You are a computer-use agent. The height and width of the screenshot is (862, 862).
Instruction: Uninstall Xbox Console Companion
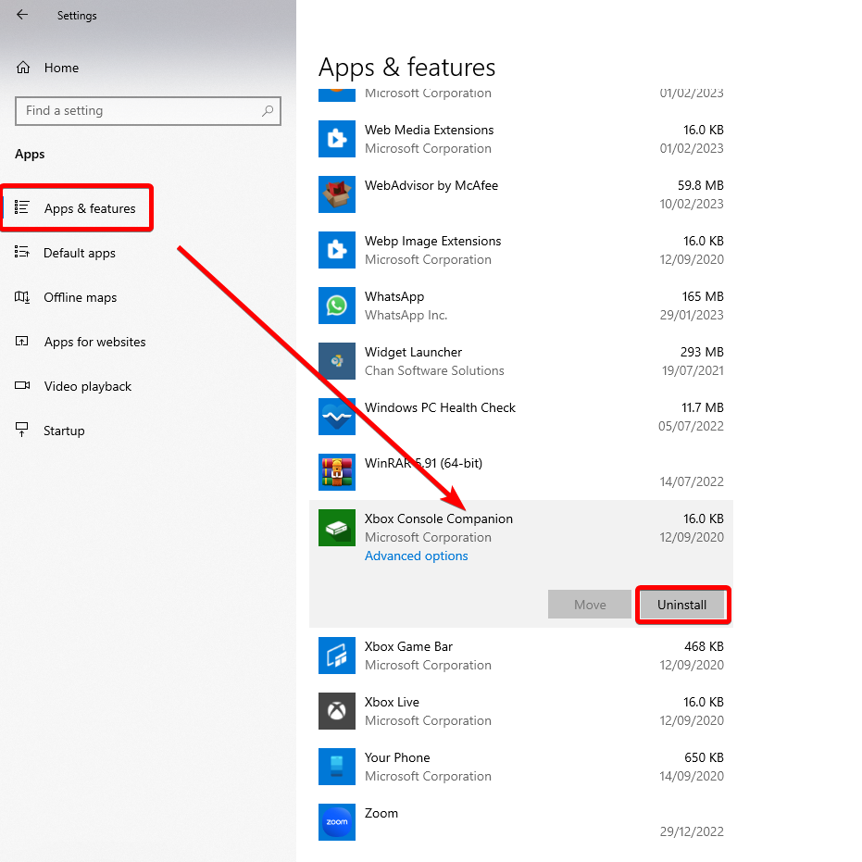(682, 605)
